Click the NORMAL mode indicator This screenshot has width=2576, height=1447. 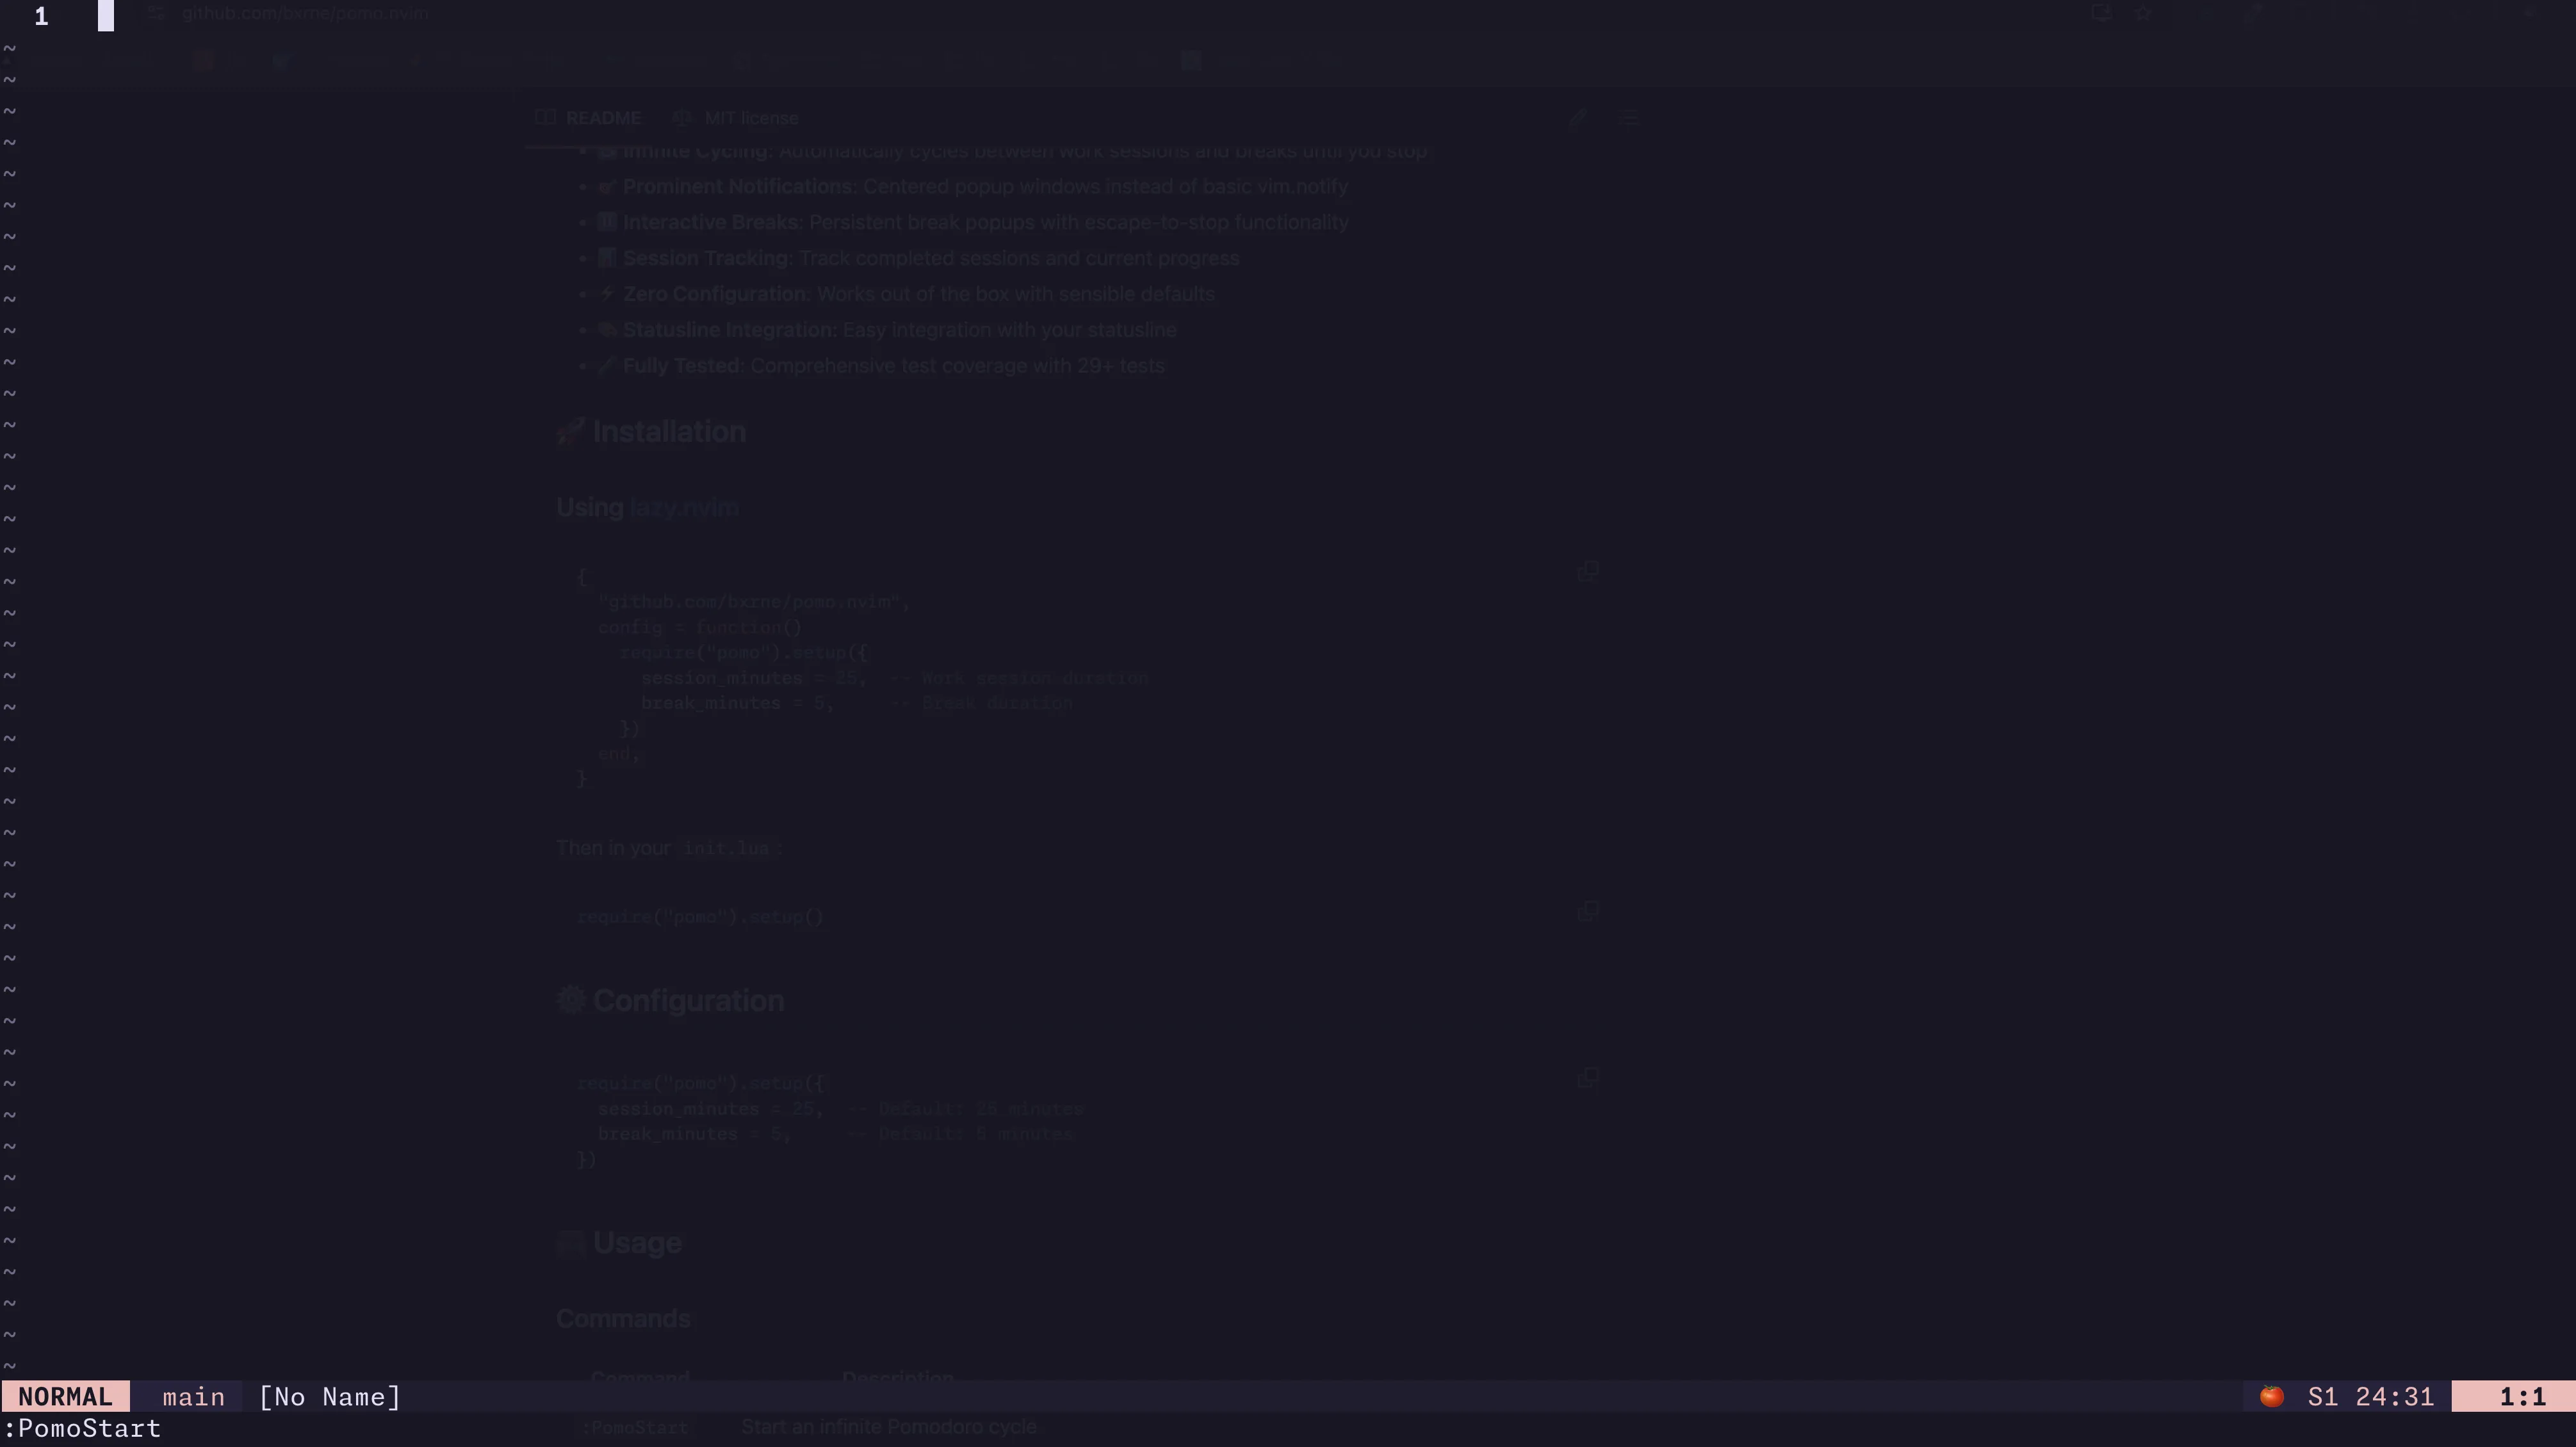(65, 1397)
